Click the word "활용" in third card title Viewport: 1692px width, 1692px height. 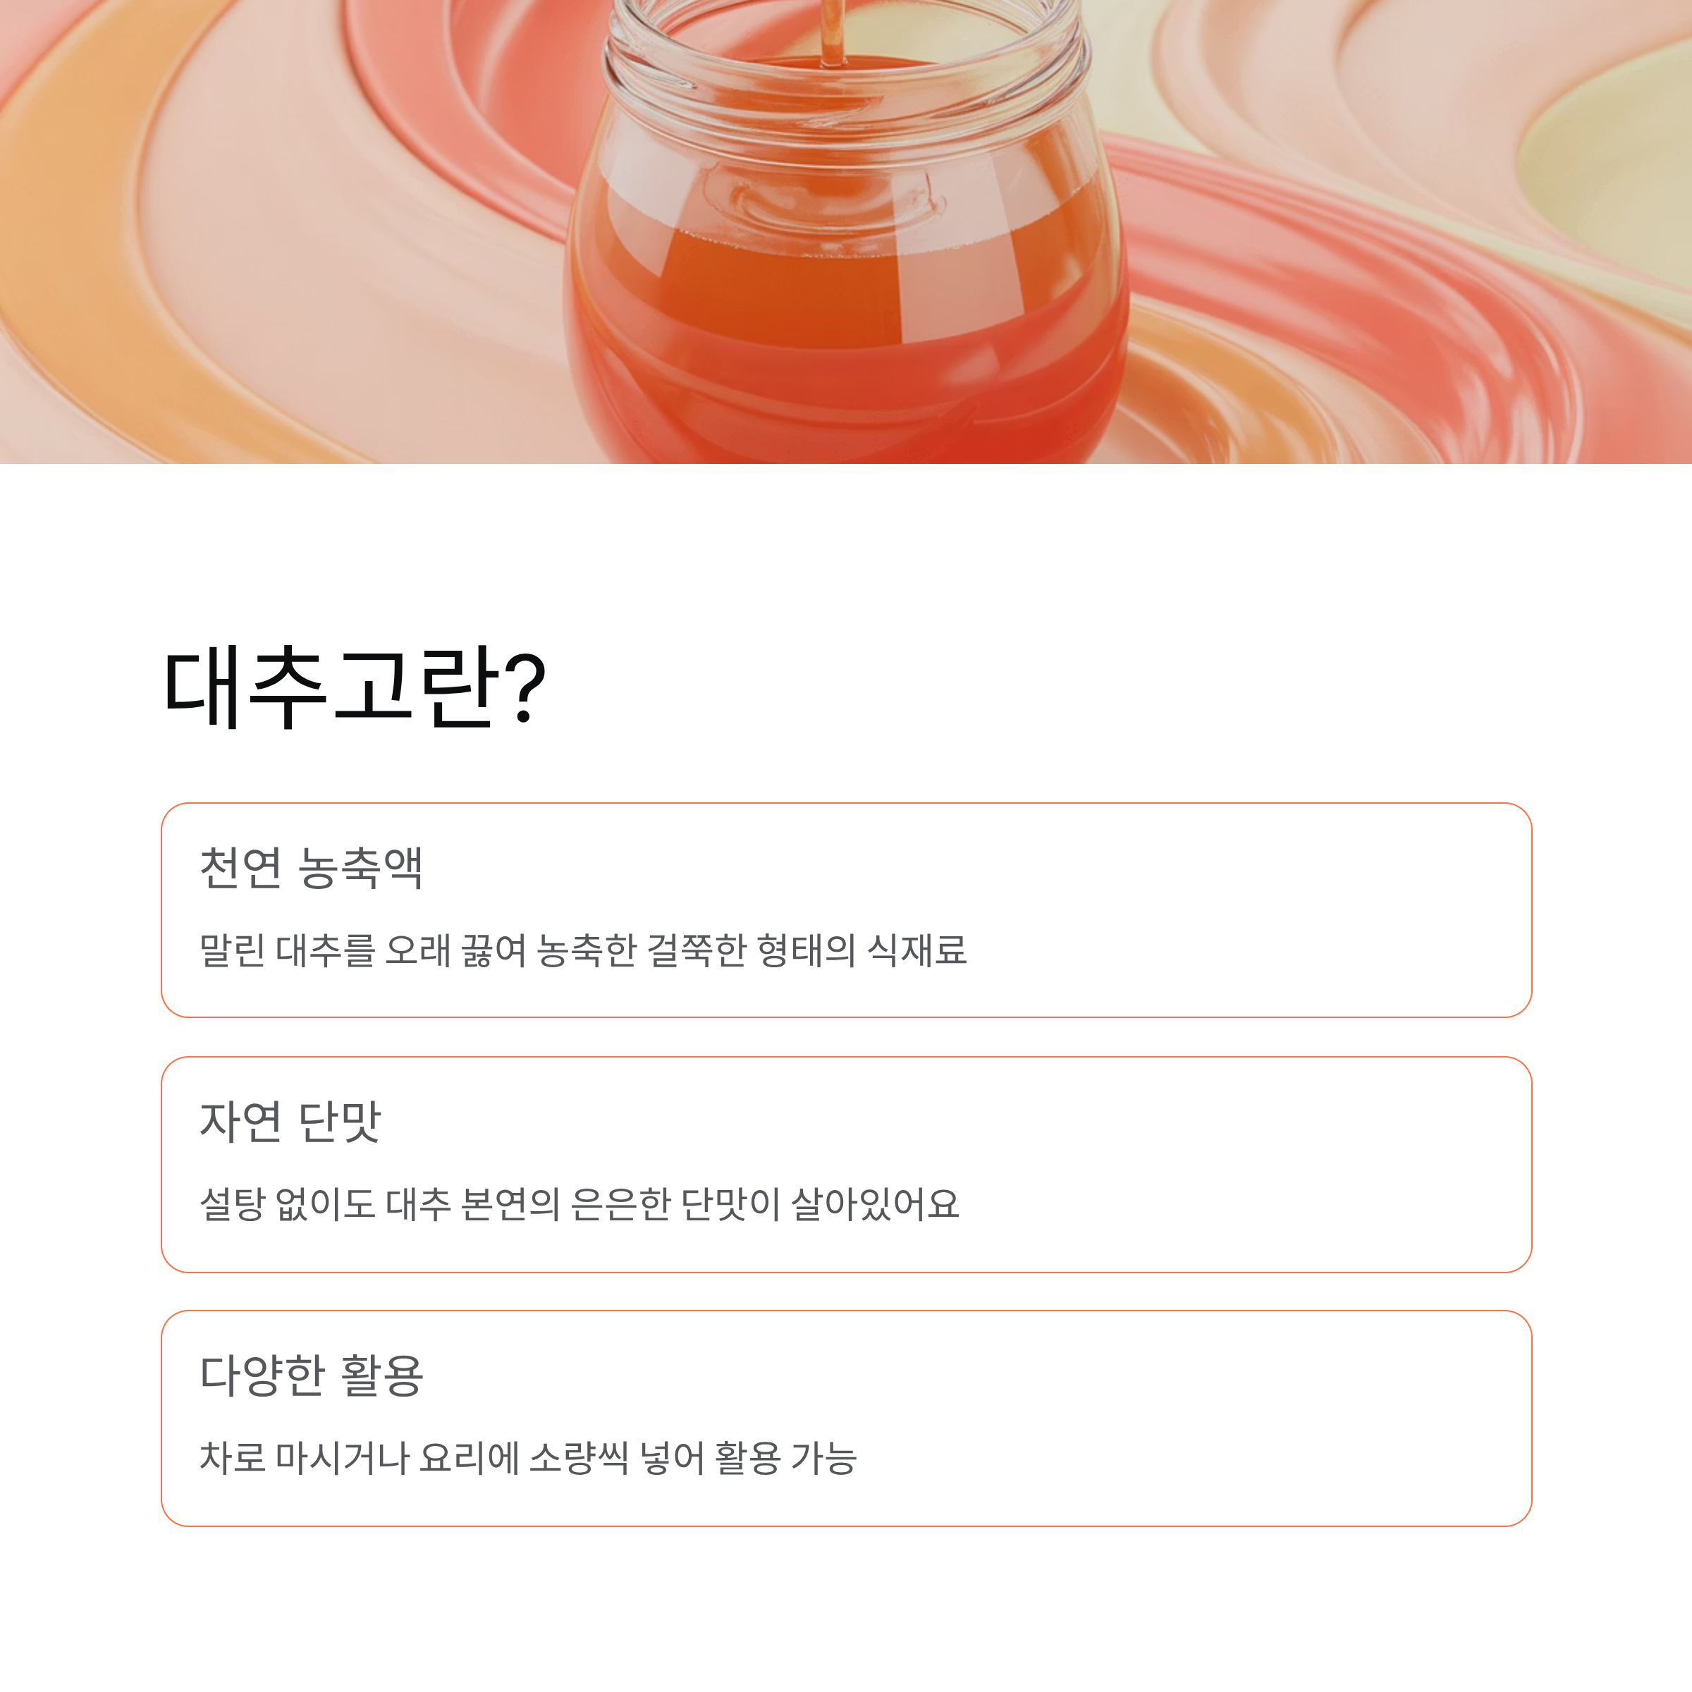[x=382, y=1376]
